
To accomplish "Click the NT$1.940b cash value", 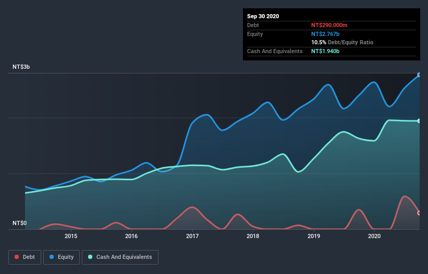I will [325, 51].
